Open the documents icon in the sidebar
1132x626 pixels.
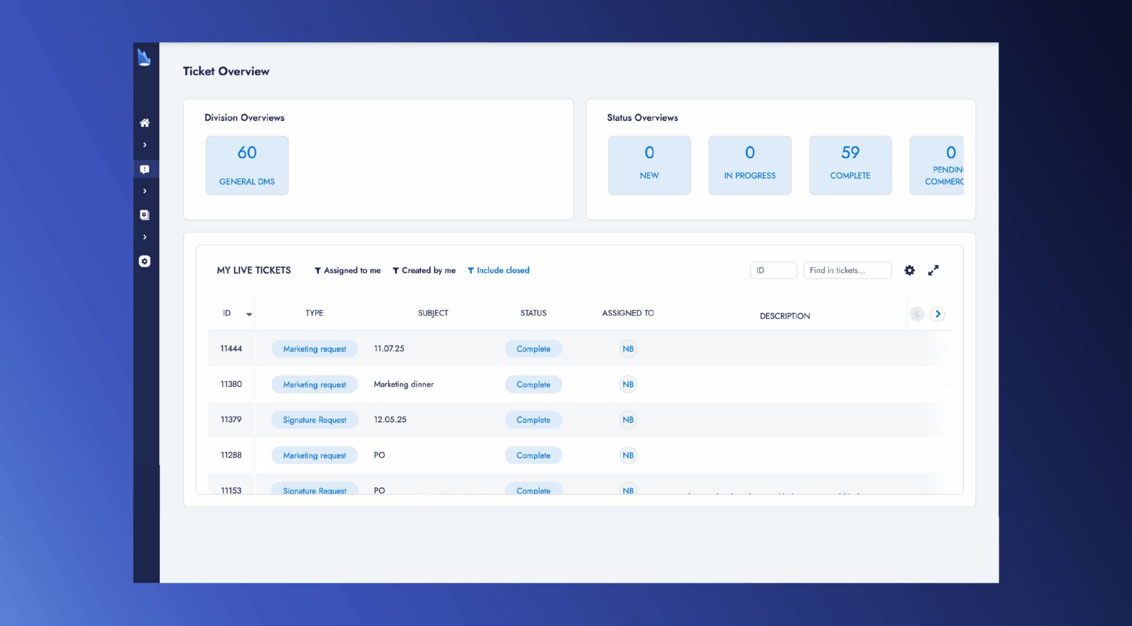click(145, 215)
